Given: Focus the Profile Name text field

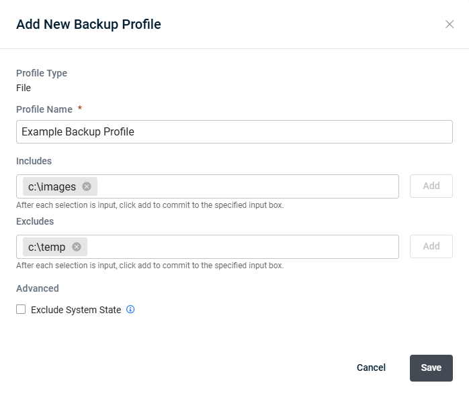Looking at the screenshot, I should (x=234, y=131).
